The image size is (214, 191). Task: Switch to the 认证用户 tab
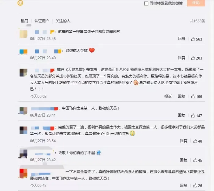tap(42, 21)
